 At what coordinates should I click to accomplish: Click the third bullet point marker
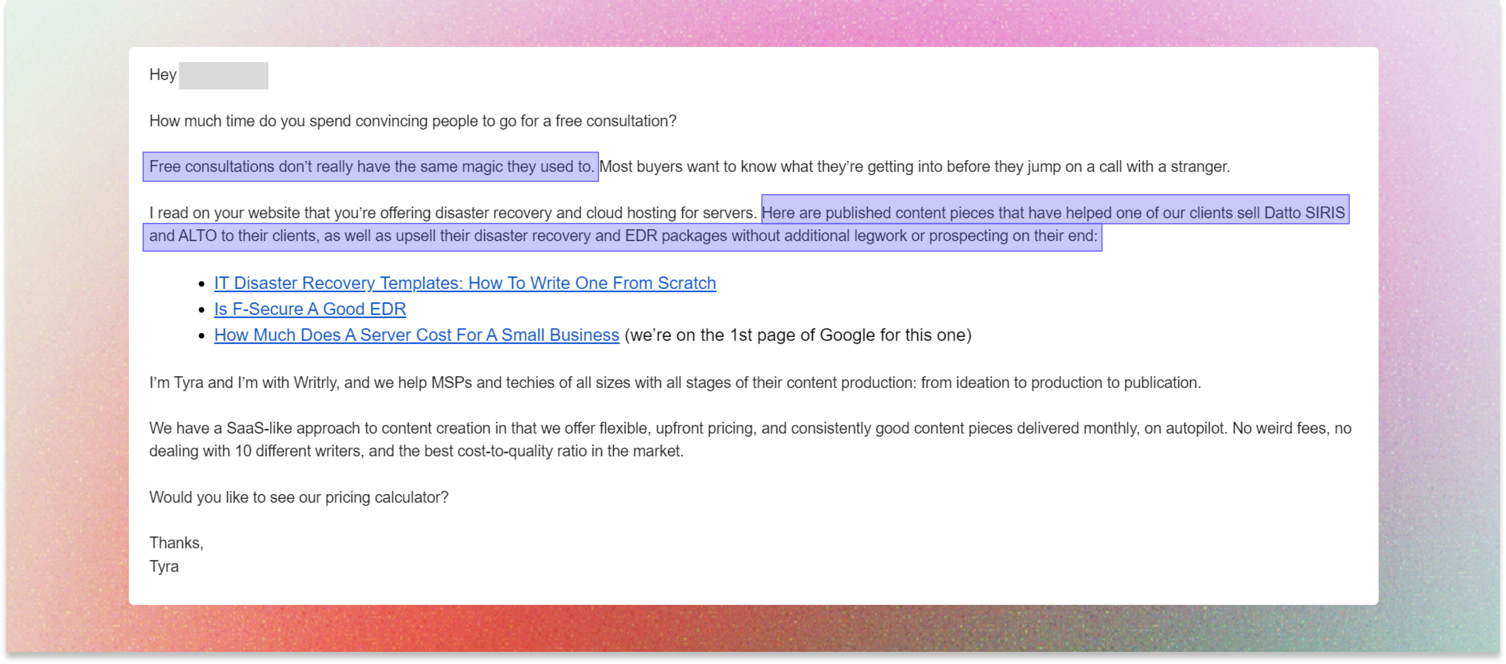202,335
